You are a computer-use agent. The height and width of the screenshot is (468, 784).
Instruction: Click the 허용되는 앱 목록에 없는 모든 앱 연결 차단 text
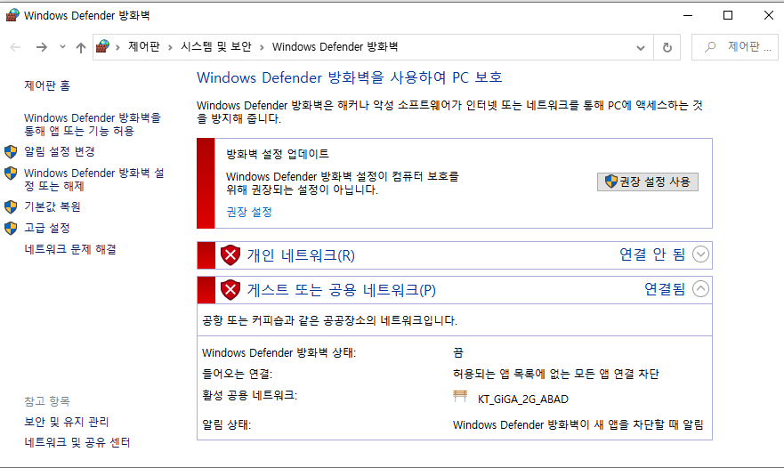pos(556,374)
